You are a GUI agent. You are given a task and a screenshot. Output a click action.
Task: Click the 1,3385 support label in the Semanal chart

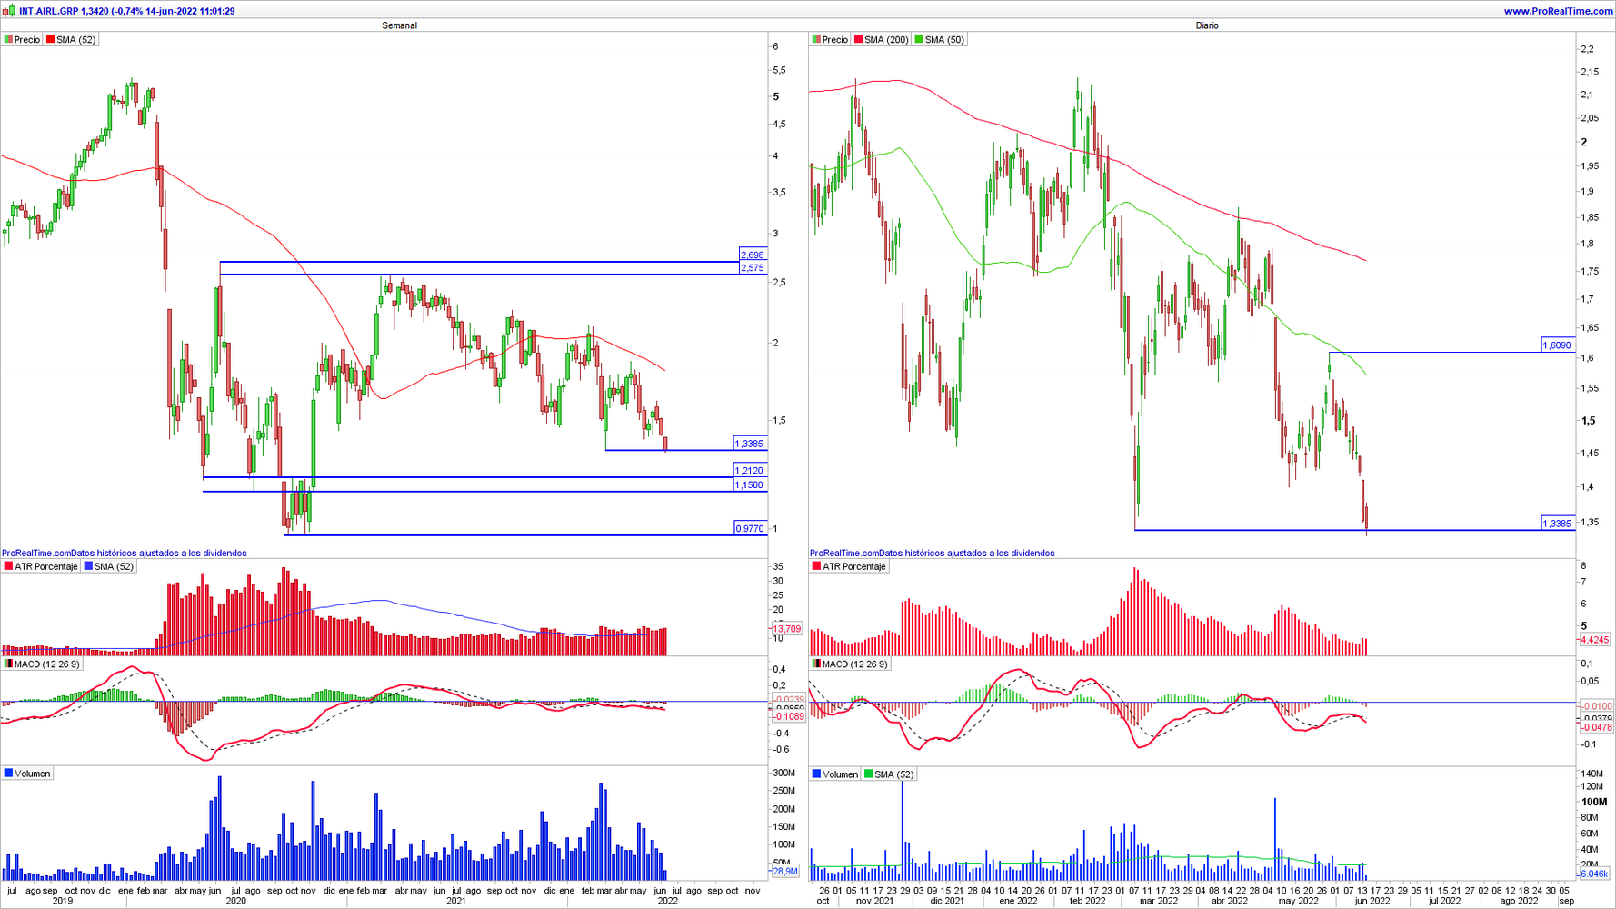click(x=749, y=444)
